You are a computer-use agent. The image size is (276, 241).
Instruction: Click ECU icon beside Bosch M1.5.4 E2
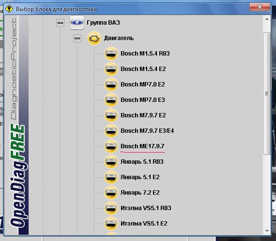pos(111,69)
